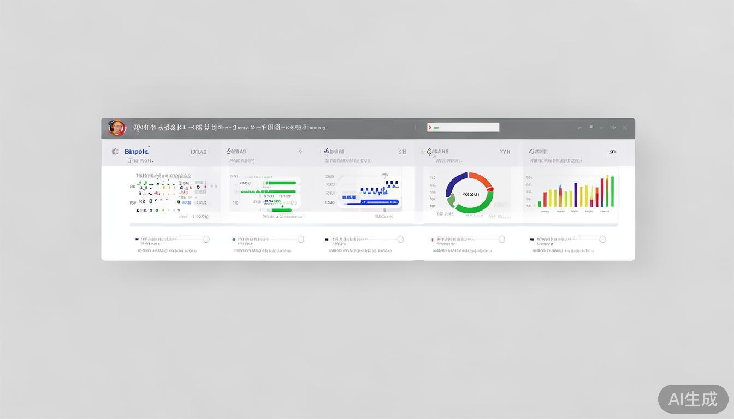Click the horizontal scrollbar below the charts
Viewport: 734px width, 419px height.
pos(374,225)
